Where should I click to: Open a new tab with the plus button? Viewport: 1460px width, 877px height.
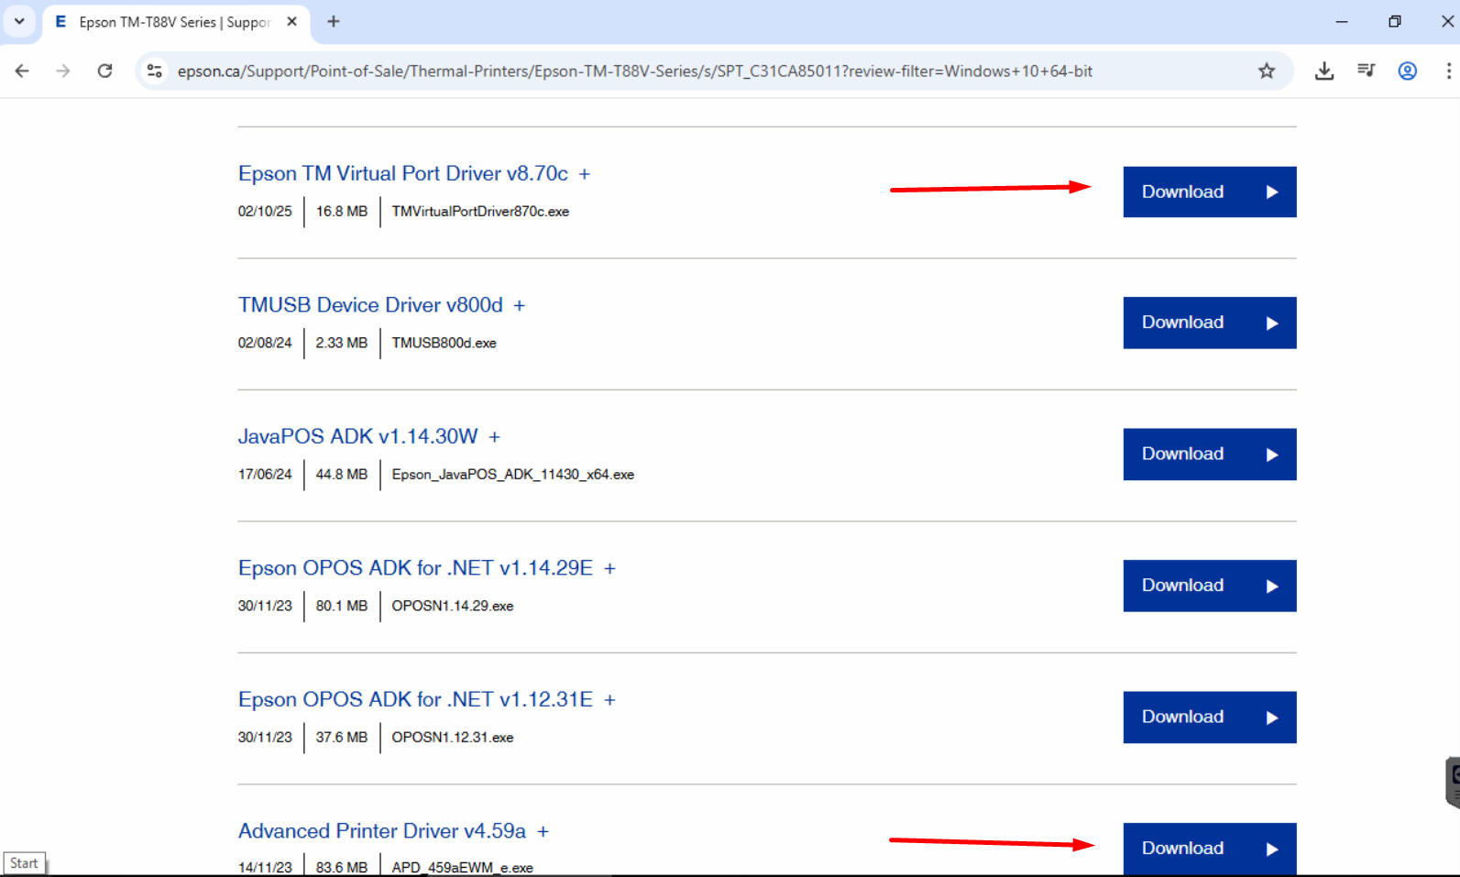pyautogui.click(x=334, y=21)
